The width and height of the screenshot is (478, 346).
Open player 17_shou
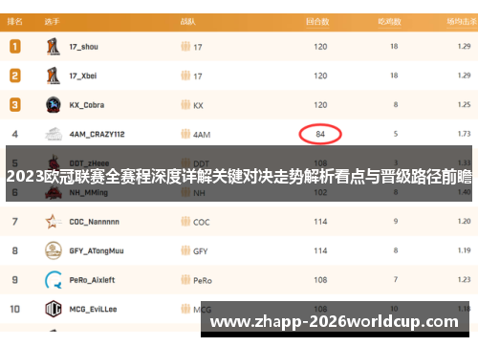84,47
